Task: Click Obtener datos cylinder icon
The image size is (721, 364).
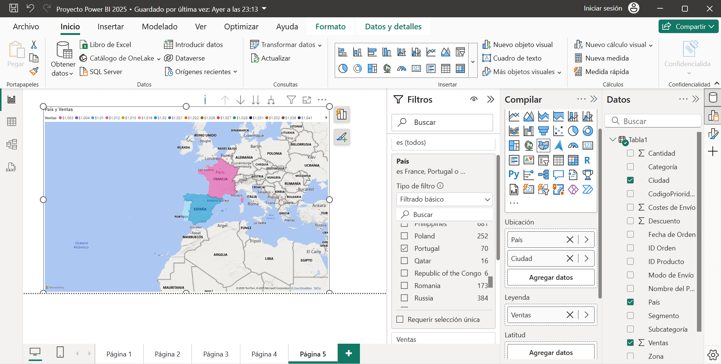Action: point(64,50)
